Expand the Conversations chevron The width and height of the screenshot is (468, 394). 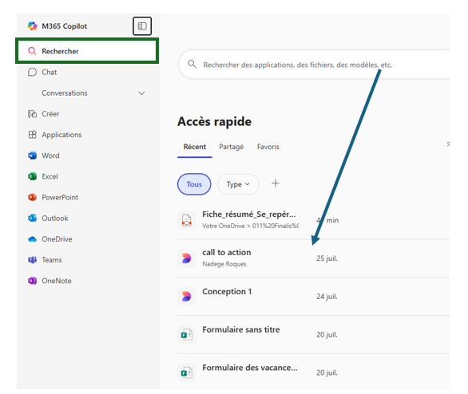click(x=142, y=93)
